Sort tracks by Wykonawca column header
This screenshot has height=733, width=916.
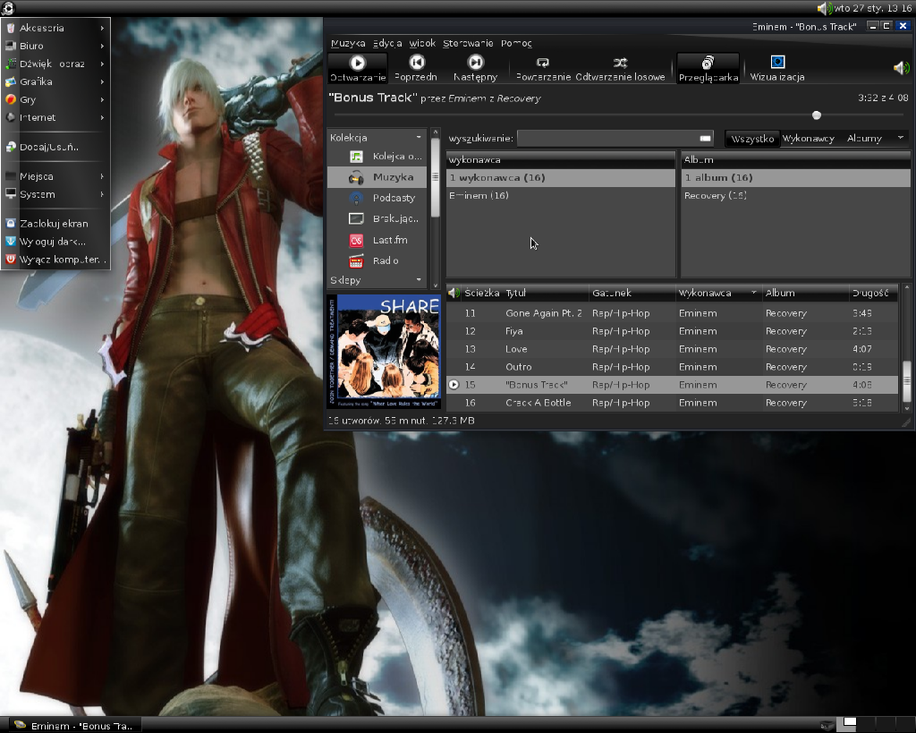click(718, 293)
